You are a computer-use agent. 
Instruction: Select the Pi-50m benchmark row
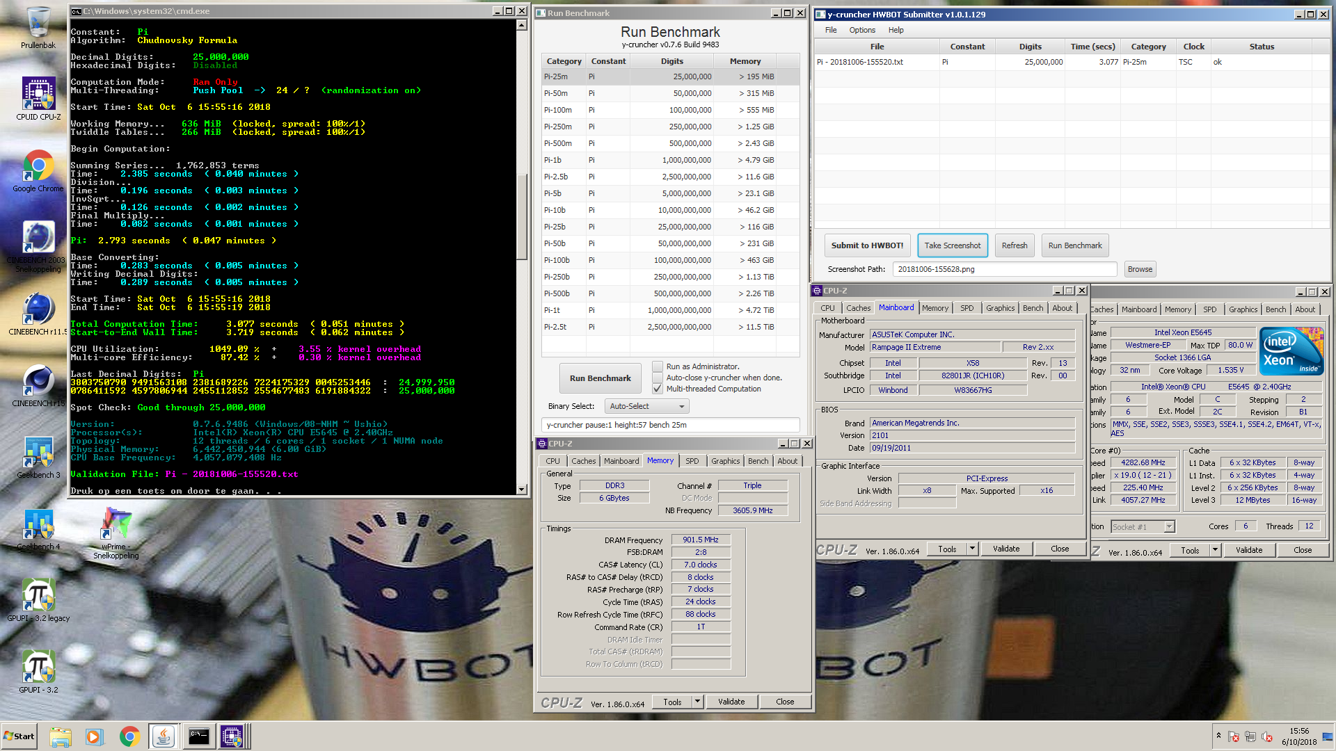coord(671,93)
